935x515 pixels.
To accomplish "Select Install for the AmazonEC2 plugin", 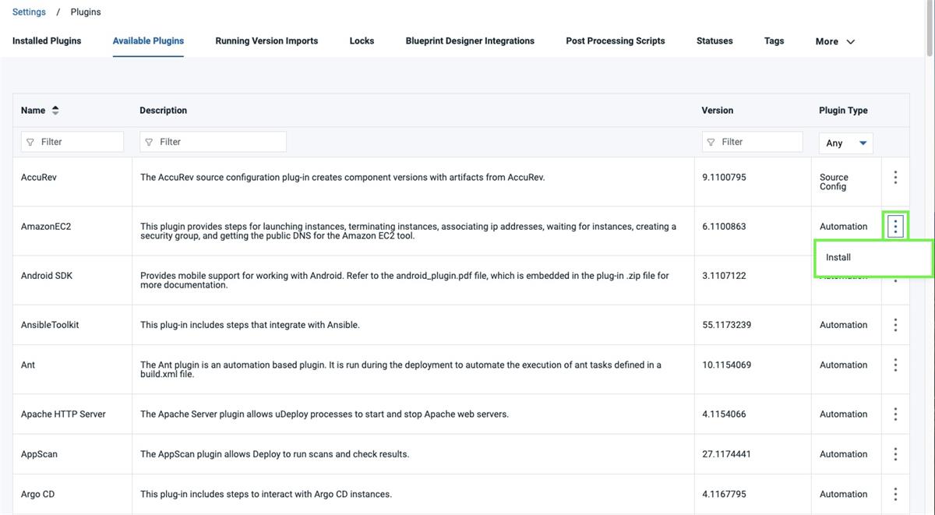I will pos(838,257).
